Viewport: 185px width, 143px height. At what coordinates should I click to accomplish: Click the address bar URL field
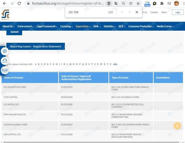pos(68,3)
